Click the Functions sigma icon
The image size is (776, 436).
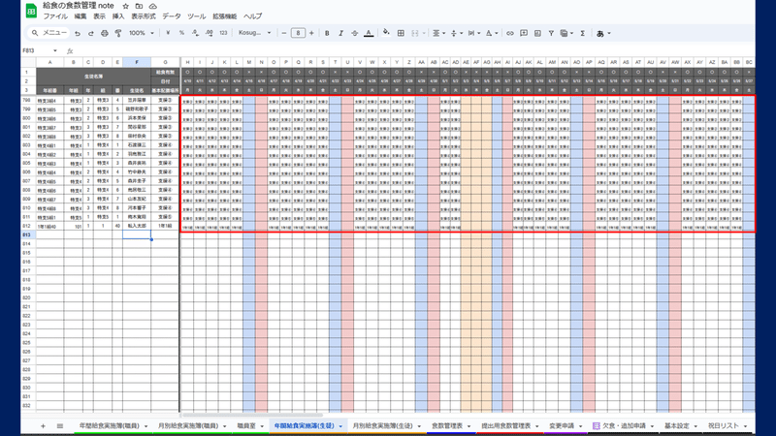pyautogui.click(x=583, y=33)
